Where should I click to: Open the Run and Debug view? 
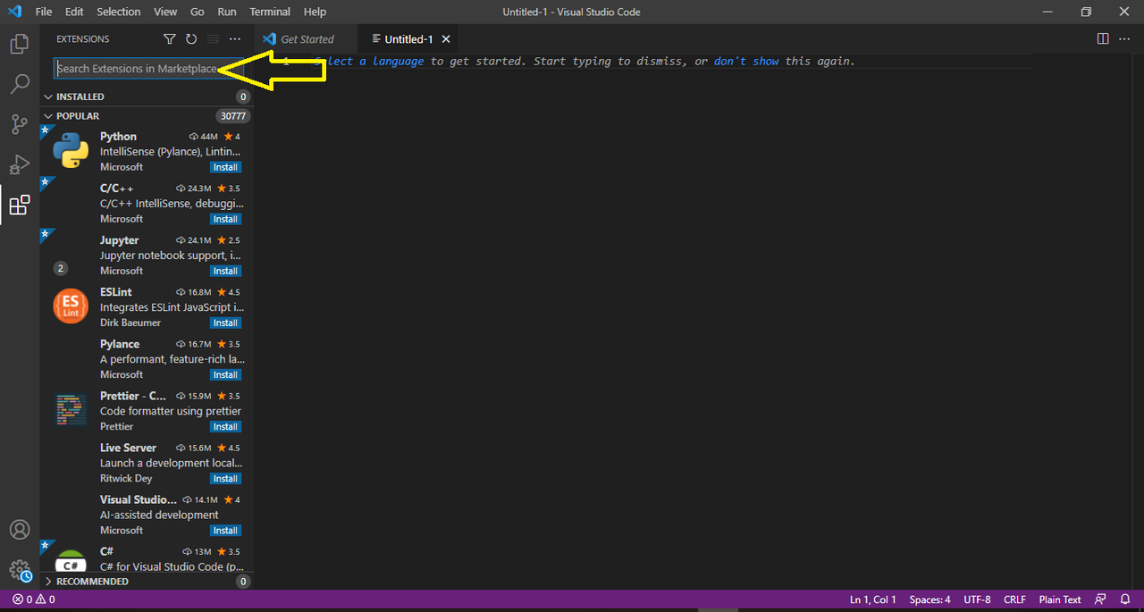[x=20, y=165]
